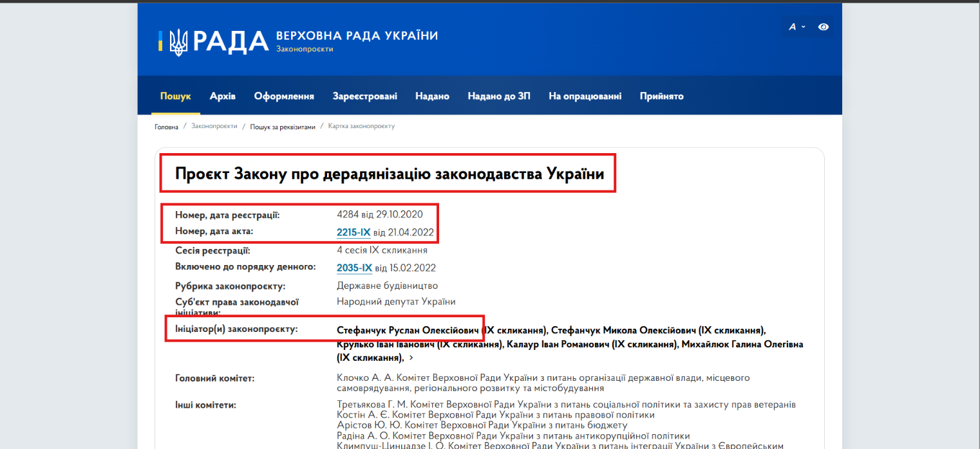
Task: Click the rubric value Державне будівництво
Action: coord(387,285)
